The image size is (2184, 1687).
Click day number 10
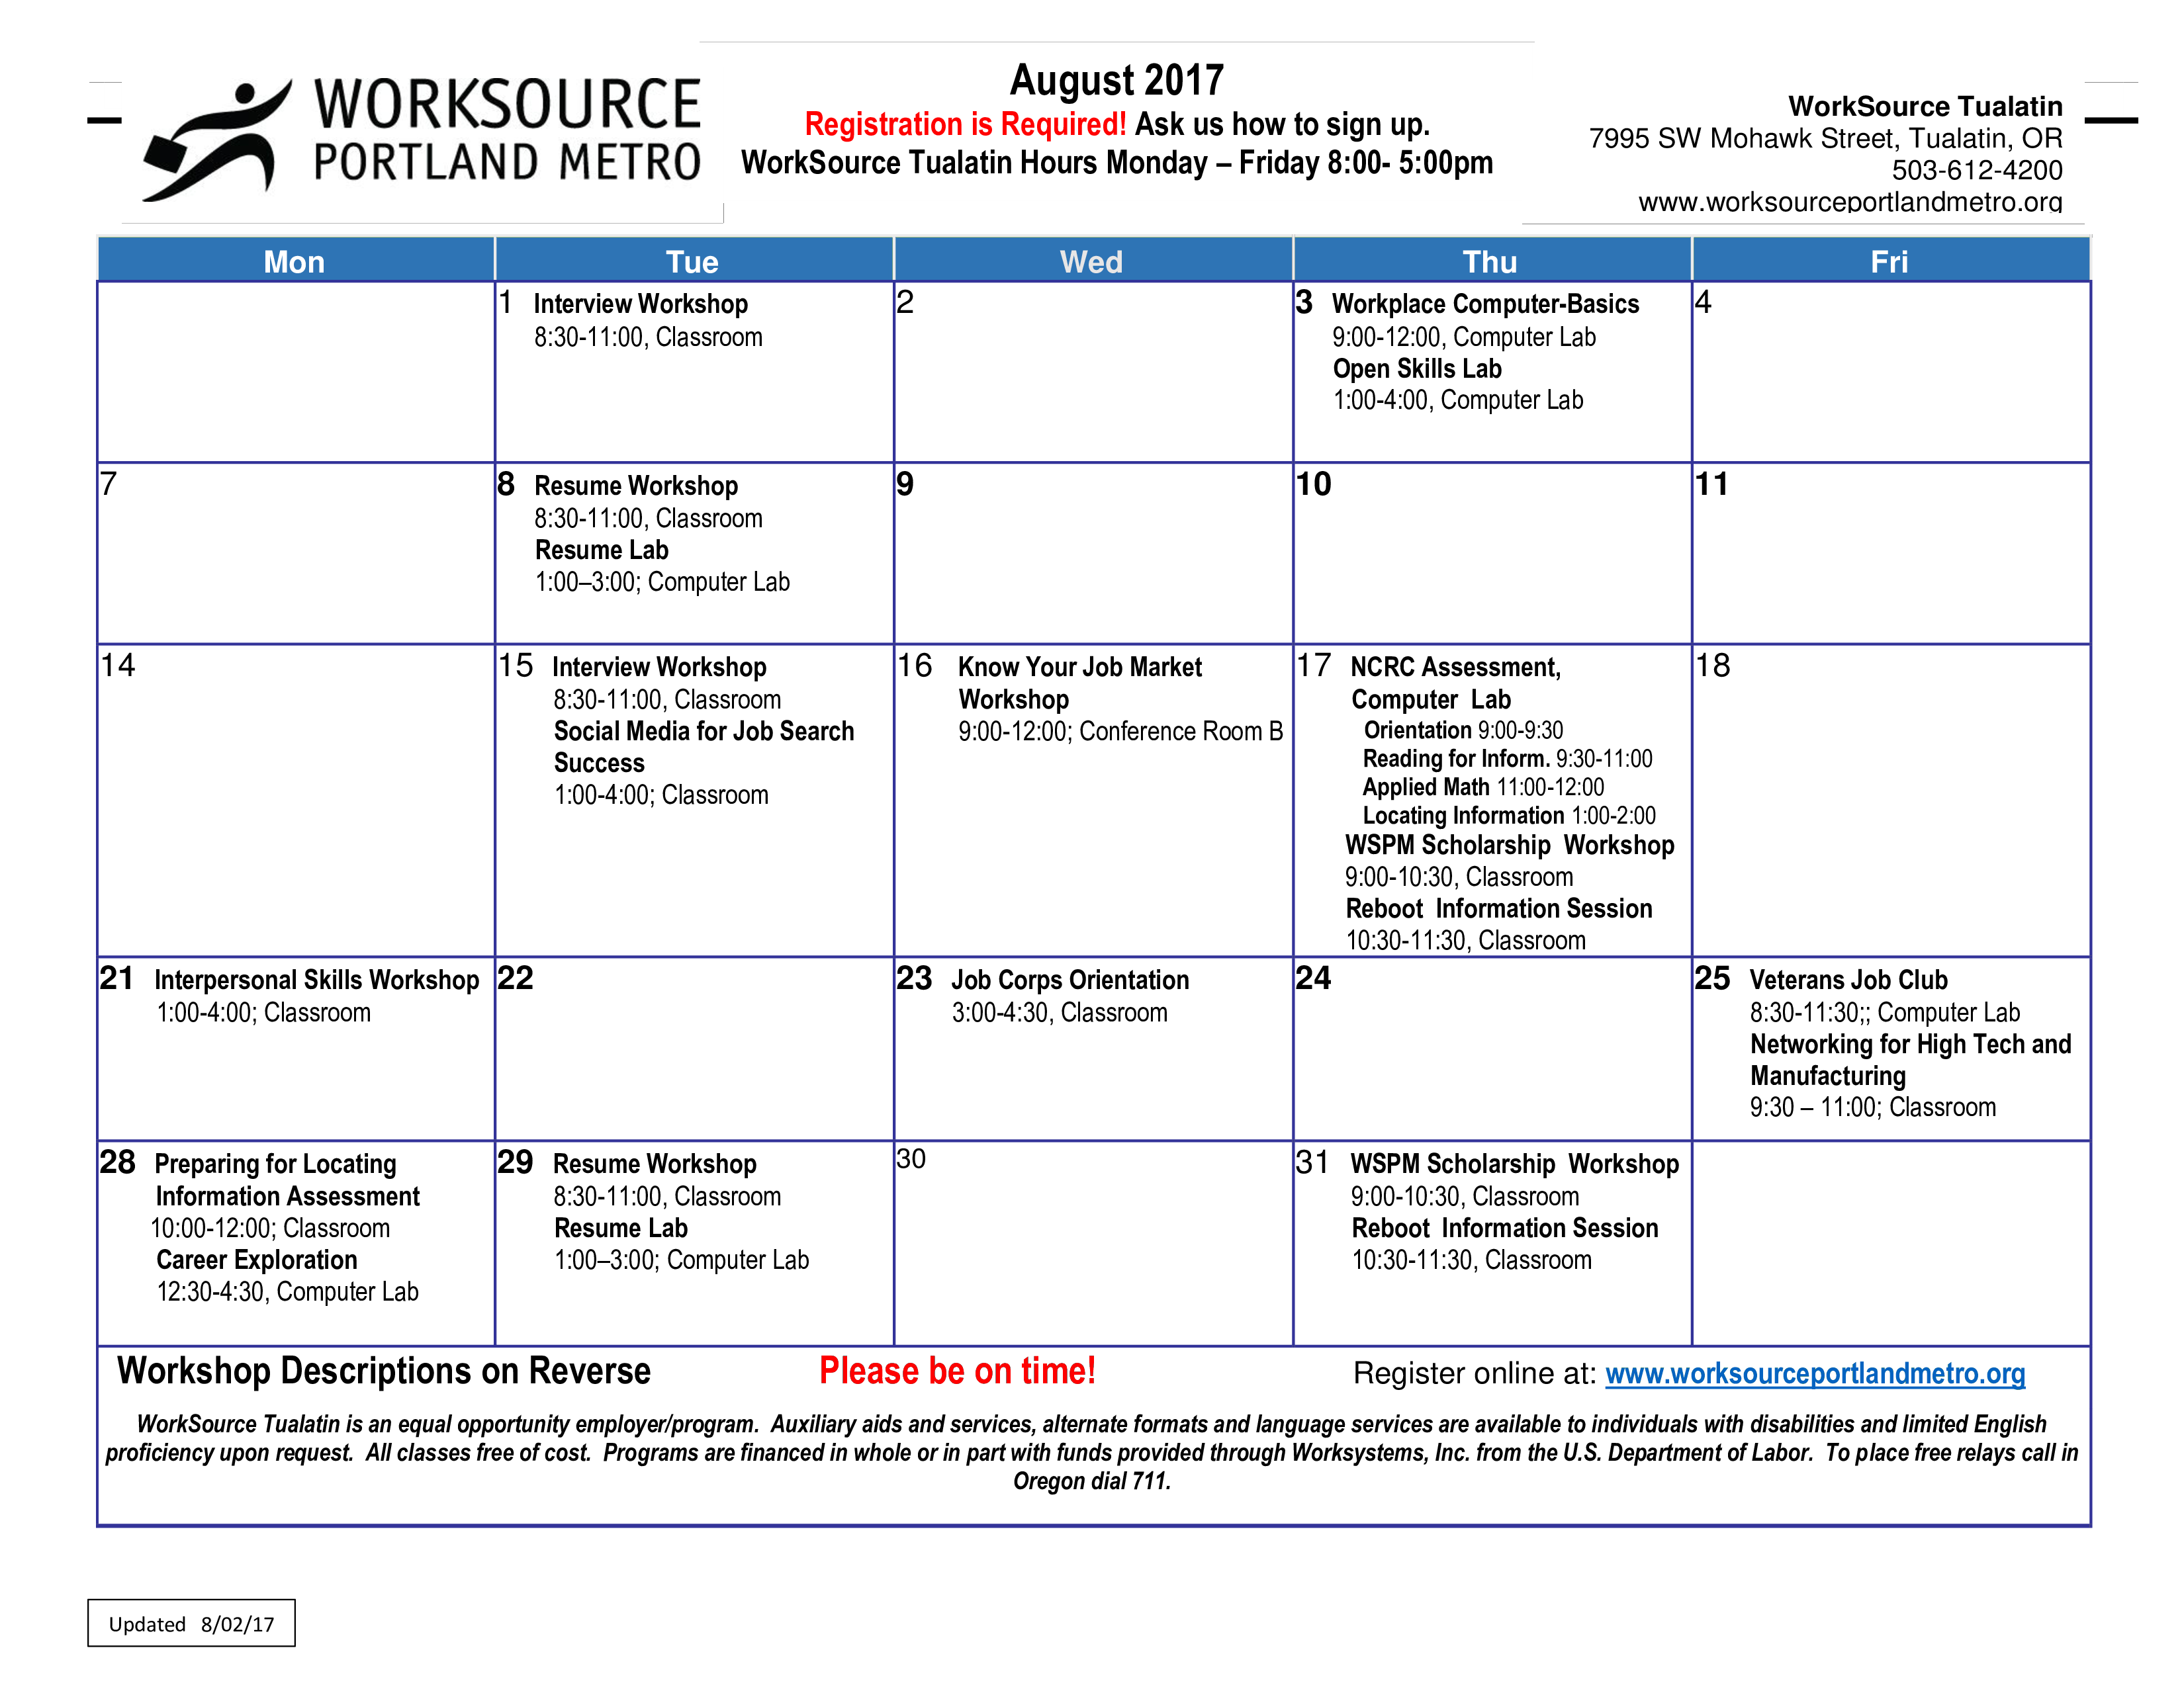tap(1313, 484)
